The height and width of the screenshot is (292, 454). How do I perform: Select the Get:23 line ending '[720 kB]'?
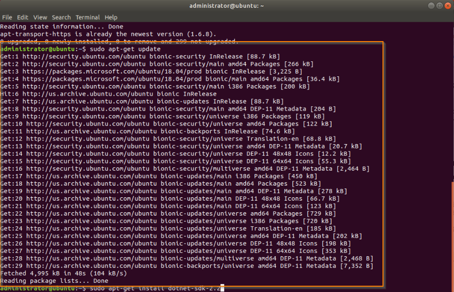point(166,221)
